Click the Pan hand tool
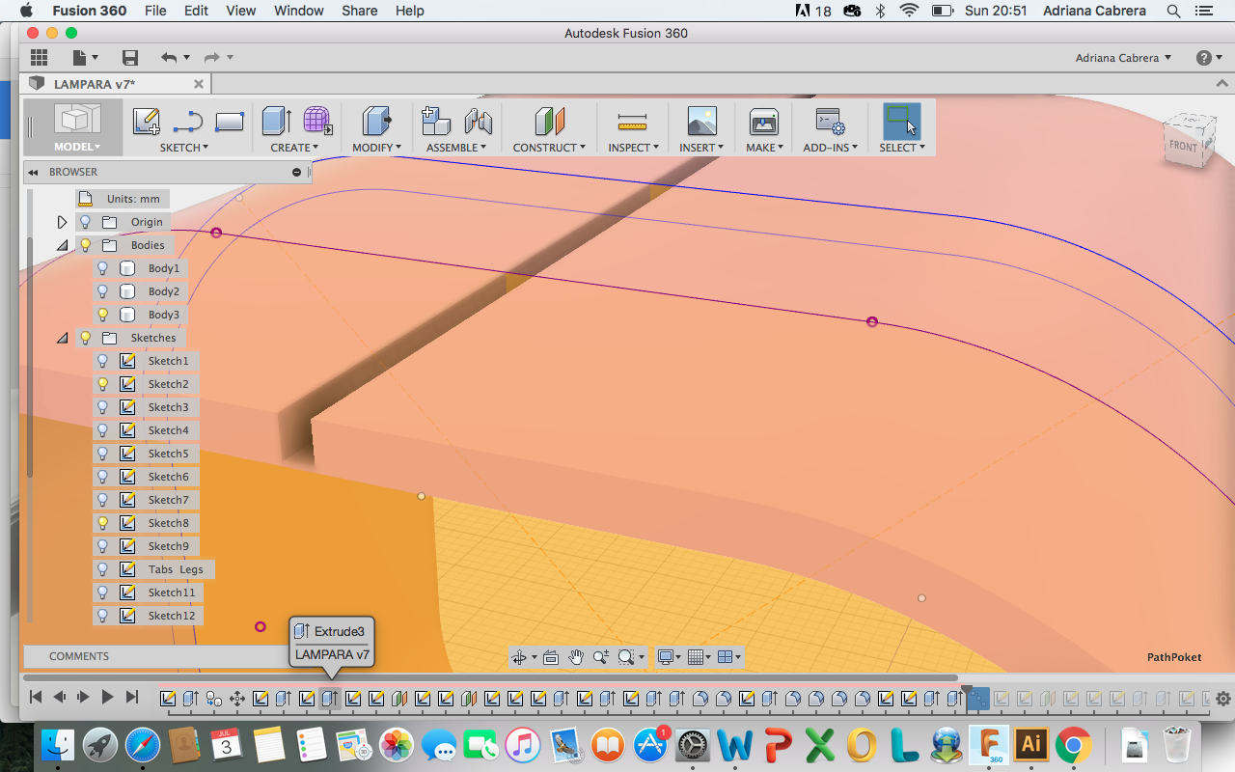 pyautogui.click(x=576, y=657)
